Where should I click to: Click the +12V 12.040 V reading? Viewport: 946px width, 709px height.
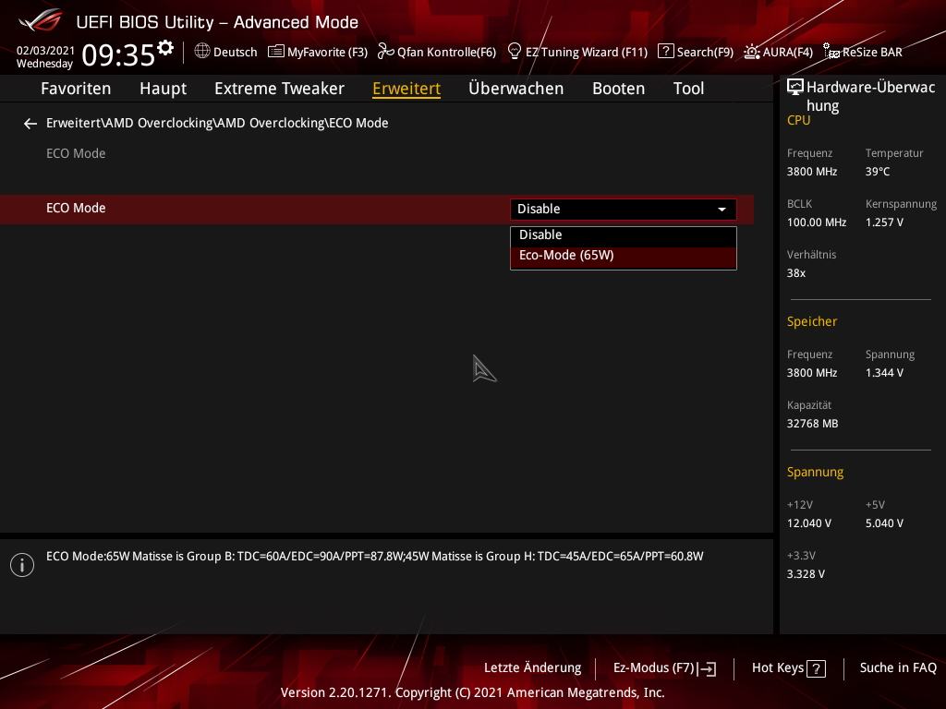tap(808, 523)
